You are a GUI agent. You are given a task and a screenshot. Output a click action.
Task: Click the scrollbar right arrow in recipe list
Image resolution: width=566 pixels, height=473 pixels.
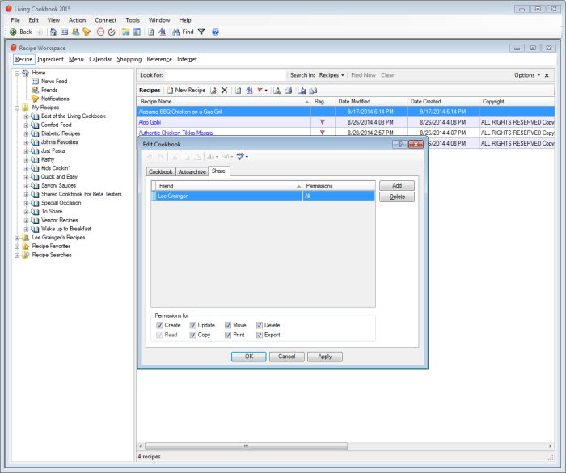(550, 446)
